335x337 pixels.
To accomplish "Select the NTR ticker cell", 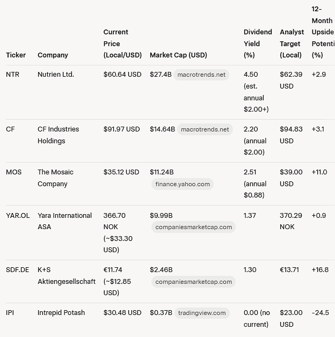I will [12, 75].
